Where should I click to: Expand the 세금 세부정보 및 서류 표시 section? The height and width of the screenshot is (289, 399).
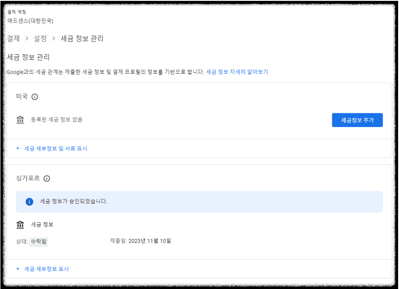pos(55,149)
